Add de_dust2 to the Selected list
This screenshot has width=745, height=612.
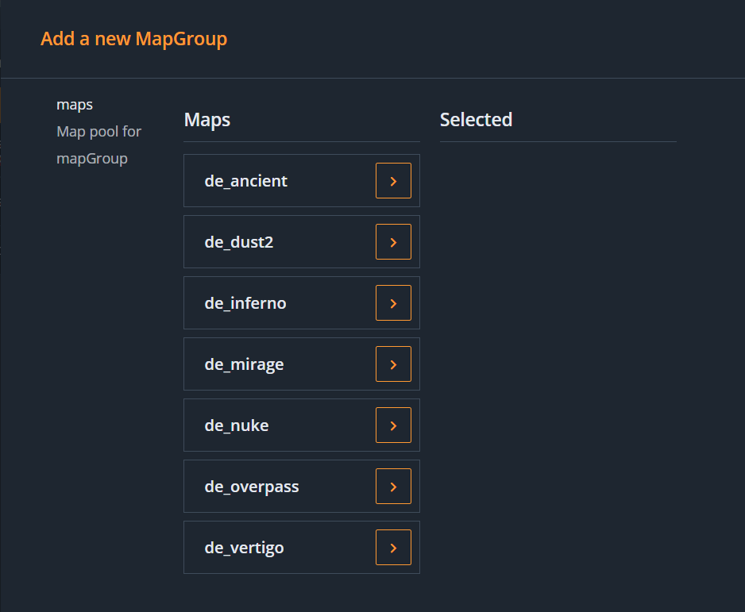coord(393,242)
